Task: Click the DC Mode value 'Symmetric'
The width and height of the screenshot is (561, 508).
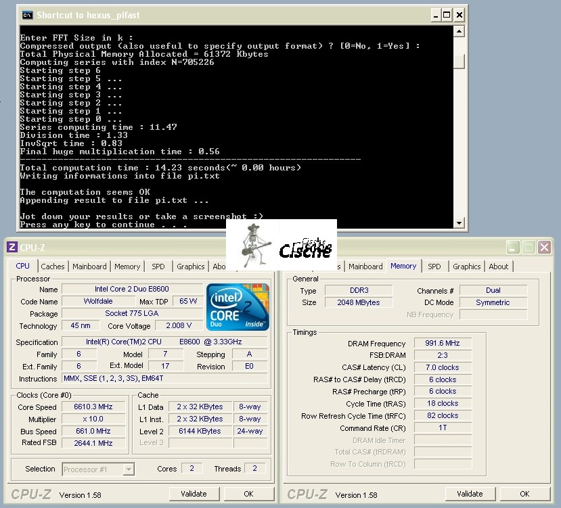Action: click(493, 302)
